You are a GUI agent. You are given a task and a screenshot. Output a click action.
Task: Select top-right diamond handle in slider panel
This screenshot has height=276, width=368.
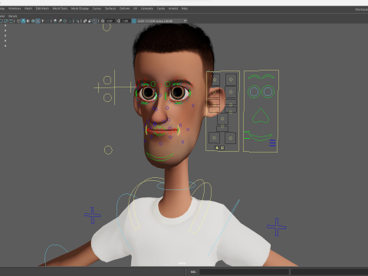(231, 80)
